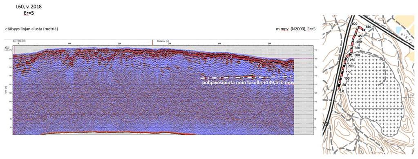Screen dimensions: 418x159
Task: Click the white dashed groundwater level line
Action: 247,77
